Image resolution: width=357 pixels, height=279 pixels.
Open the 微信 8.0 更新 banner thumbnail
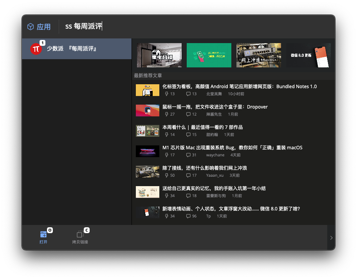pyautogui.click(x=308, y=55)
